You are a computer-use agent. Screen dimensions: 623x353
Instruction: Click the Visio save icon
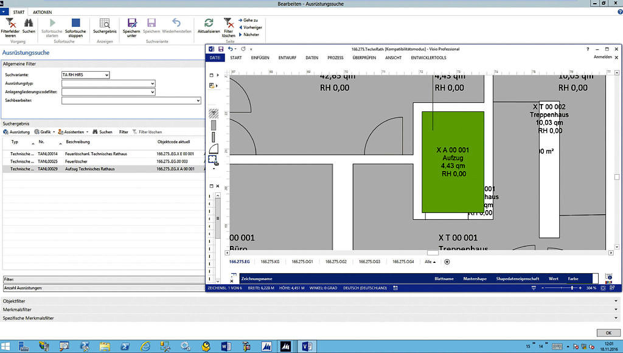click(x=221, y=49)
